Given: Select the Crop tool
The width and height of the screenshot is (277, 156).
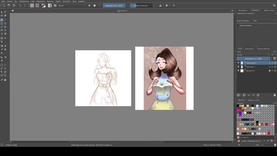Looking at the screenshot, I should click(2, 42).
